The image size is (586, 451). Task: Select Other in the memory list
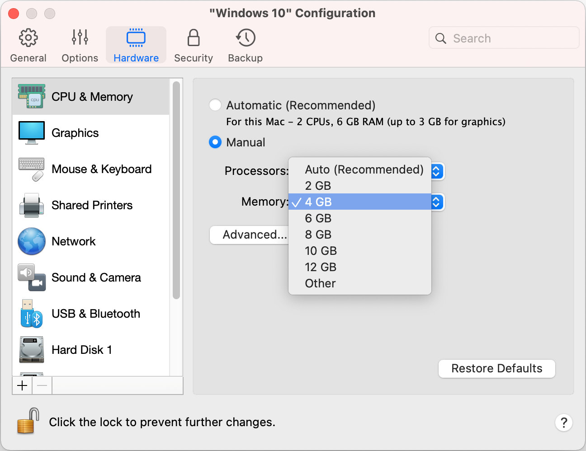tap(320, 283)
